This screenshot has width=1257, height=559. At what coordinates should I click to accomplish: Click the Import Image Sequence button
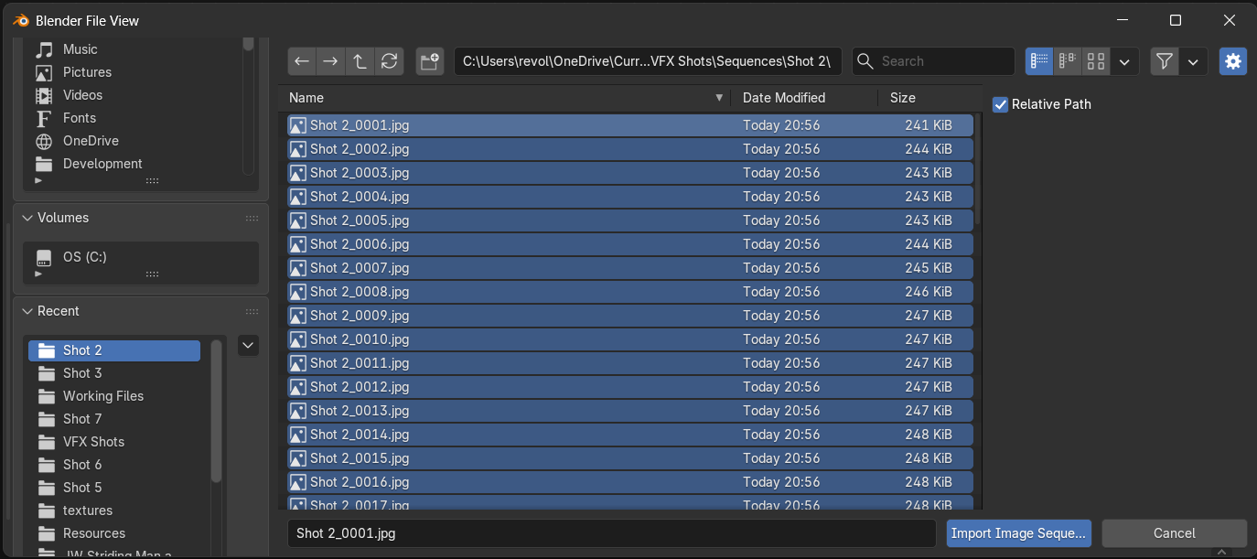tap(1018, 533)
